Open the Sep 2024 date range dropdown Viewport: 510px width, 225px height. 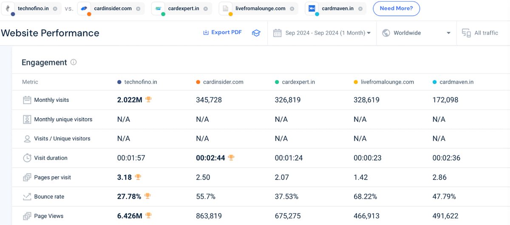(x=322, y=33)
